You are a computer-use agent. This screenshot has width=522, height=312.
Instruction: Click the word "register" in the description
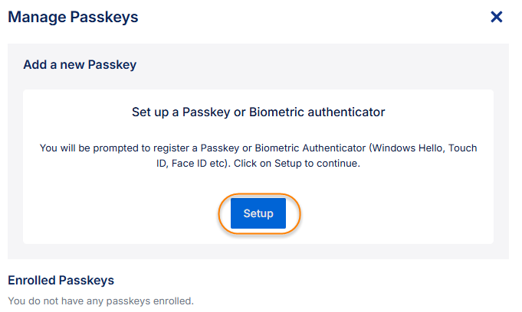coord(162,147)
